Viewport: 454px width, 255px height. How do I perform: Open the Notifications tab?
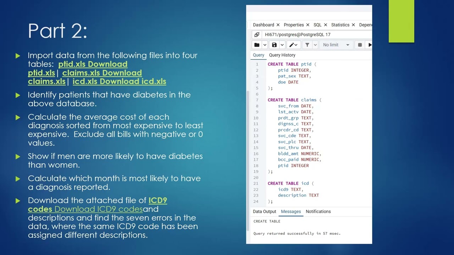318,211
